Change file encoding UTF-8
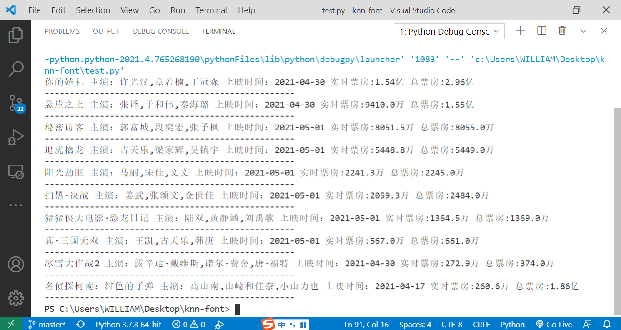621x330 pixels. tap(452, 325)
